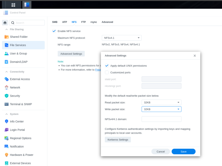Open External Access icon in sidebar
This screenshot has width=222, height=166.
click(7, 79)
